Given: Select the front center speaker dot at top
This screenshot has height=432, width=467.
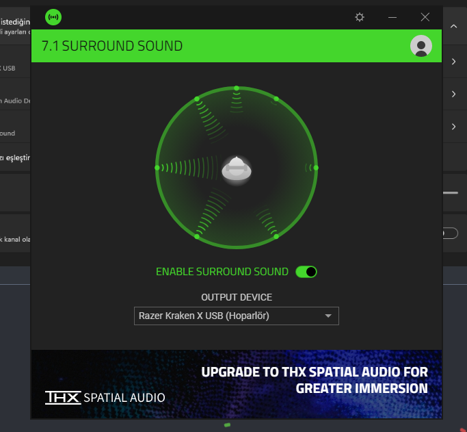Looking at the screenshot, I should click(x=237, y=88).
